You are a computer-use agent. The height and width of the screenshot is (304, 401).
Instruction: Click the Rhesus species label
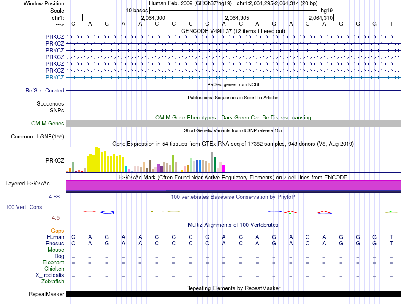click(x=55, y=244)
